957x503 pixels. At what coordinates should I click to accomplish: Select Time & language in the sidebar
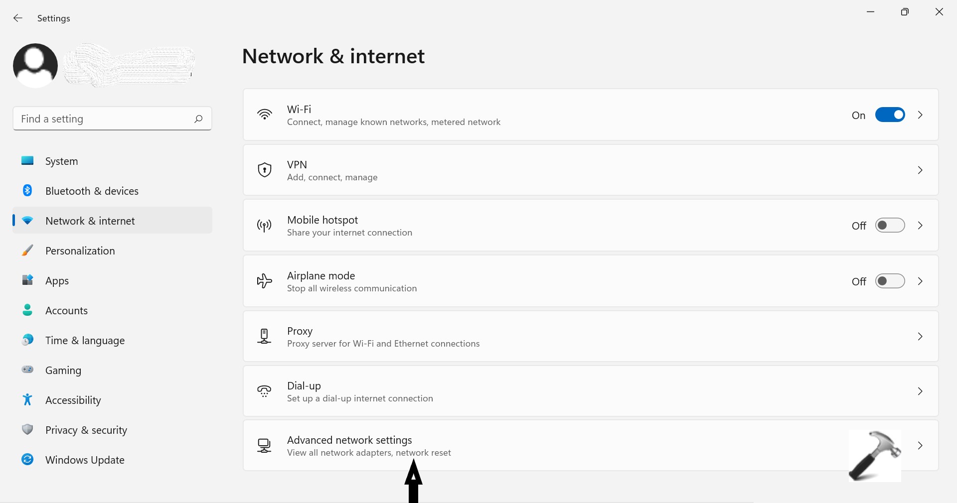(85, 341)
